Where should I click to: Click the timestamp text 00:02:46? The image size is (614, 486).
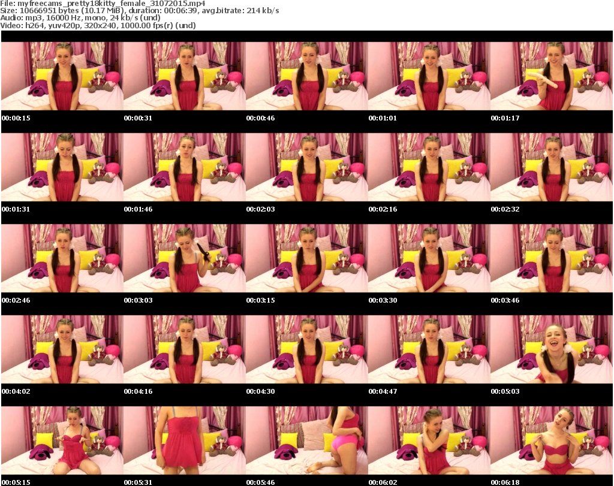tap(16, 300)
